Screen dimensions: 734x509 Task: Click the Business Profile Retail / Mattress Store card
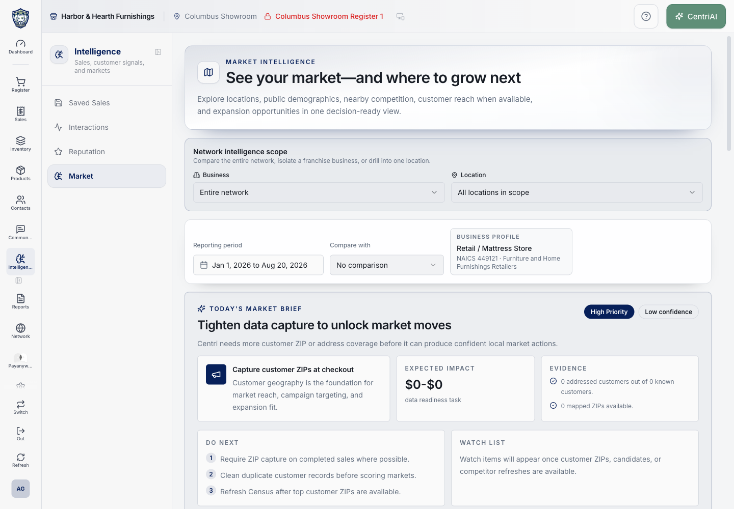[511, 251]
